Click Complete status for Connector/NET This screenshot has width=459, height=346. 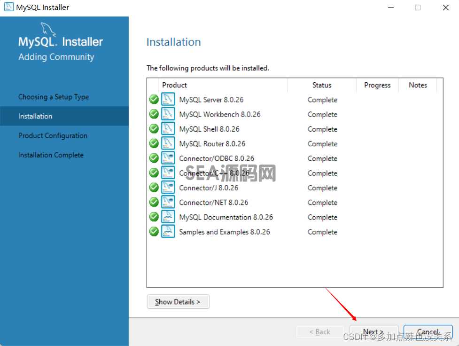coord(322,203)
